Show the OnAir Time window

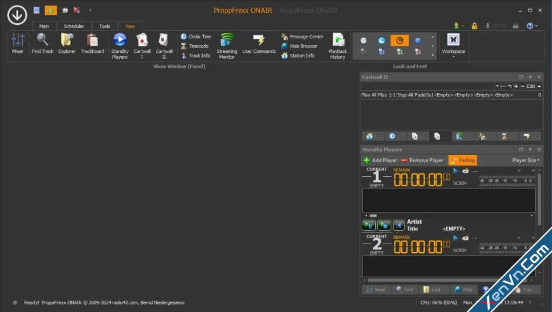(196, 37)
